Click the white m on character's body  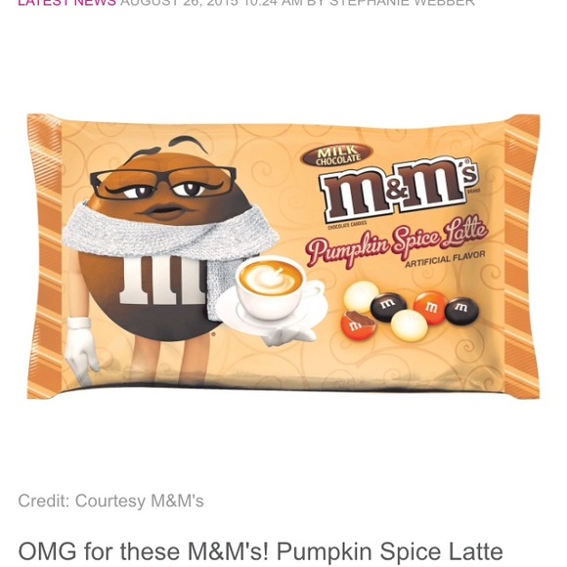tap(159, 281)
